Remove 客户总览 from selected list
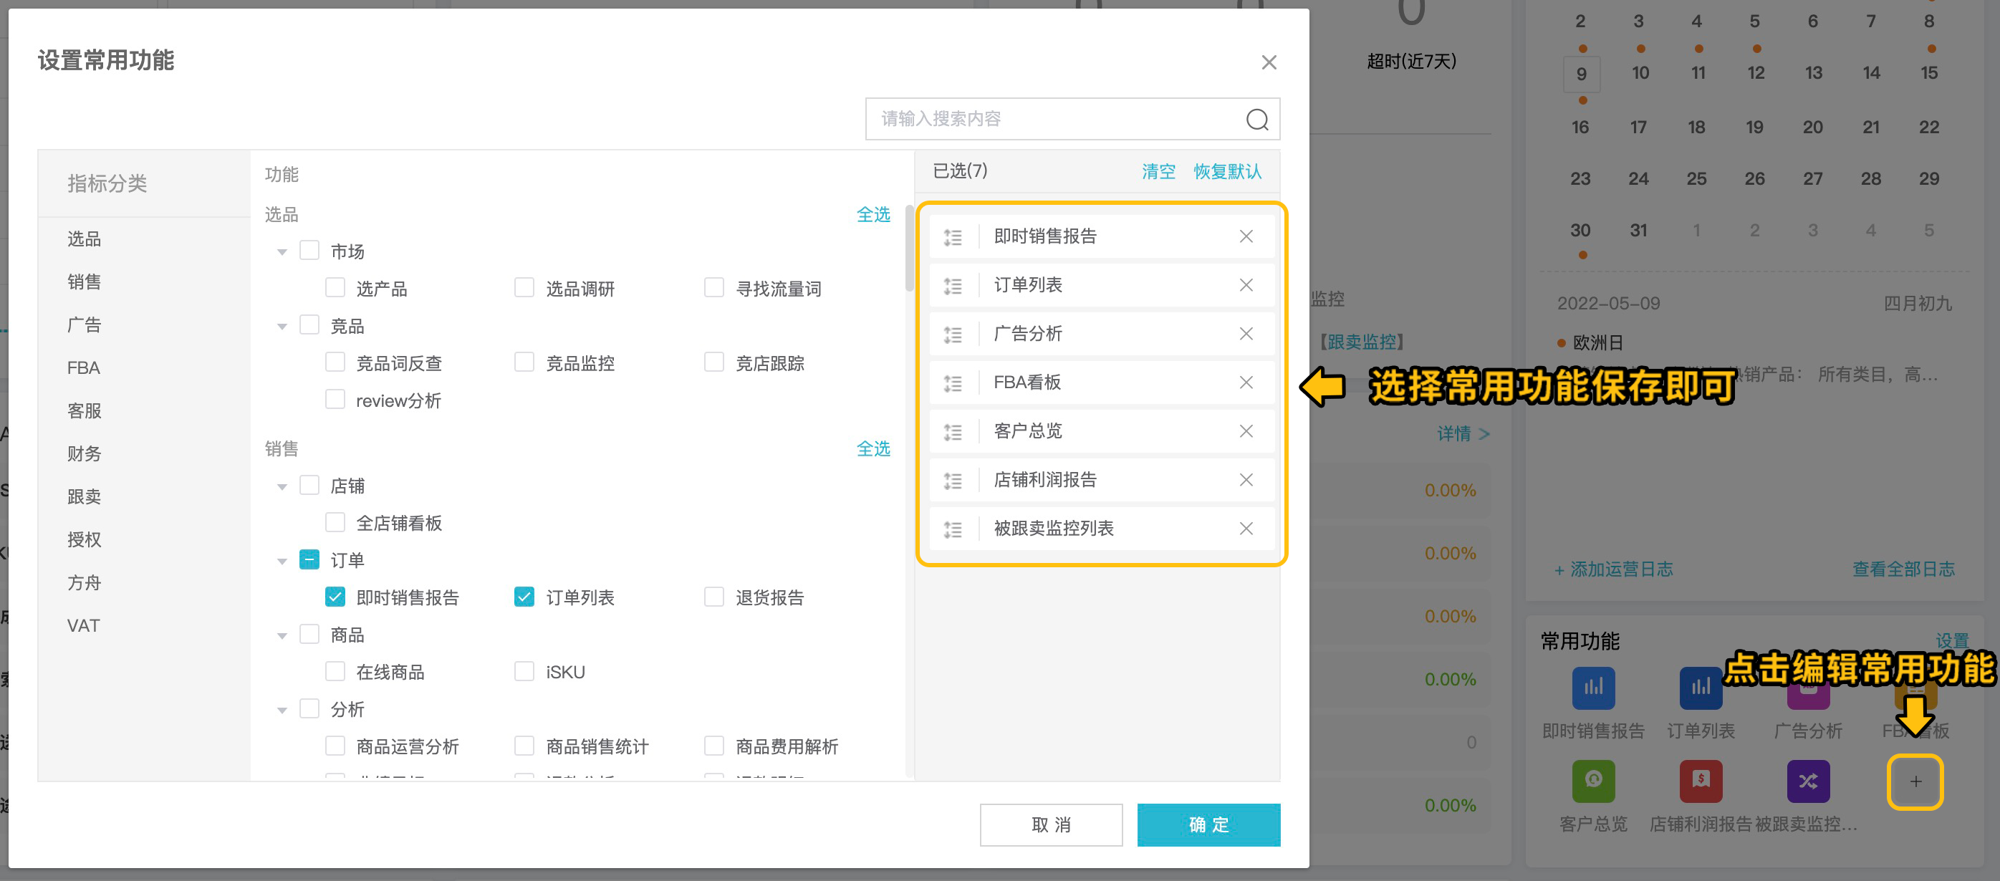2000x881 pixels. click(x=1245, y=430)
